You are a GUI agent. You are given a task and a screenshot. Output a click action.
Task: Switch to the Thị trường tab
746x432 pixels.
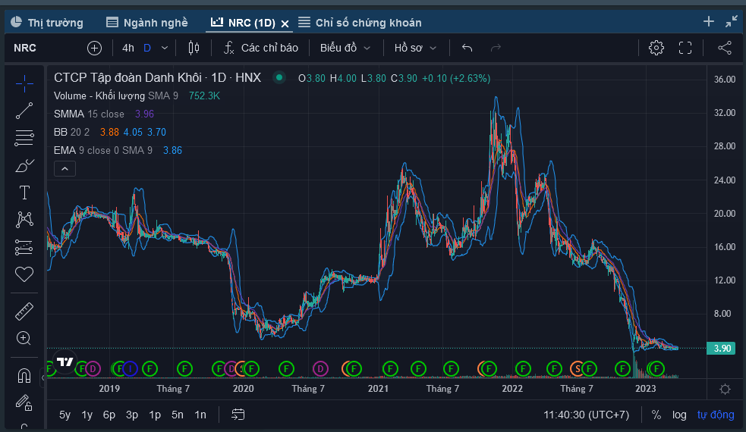[46, 22]
